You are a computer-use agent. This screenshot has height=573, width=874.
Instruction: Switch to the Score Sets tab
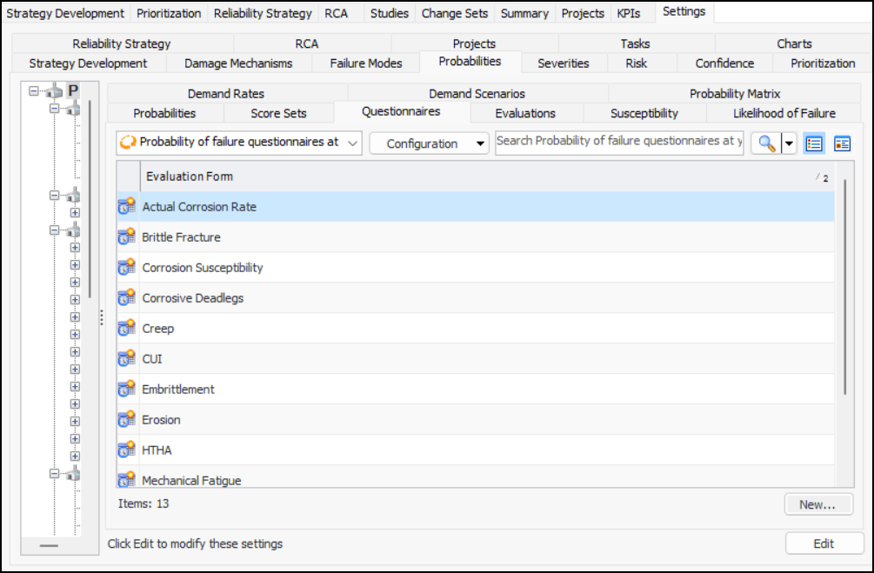pyautogui.click(x=278, y=113)
